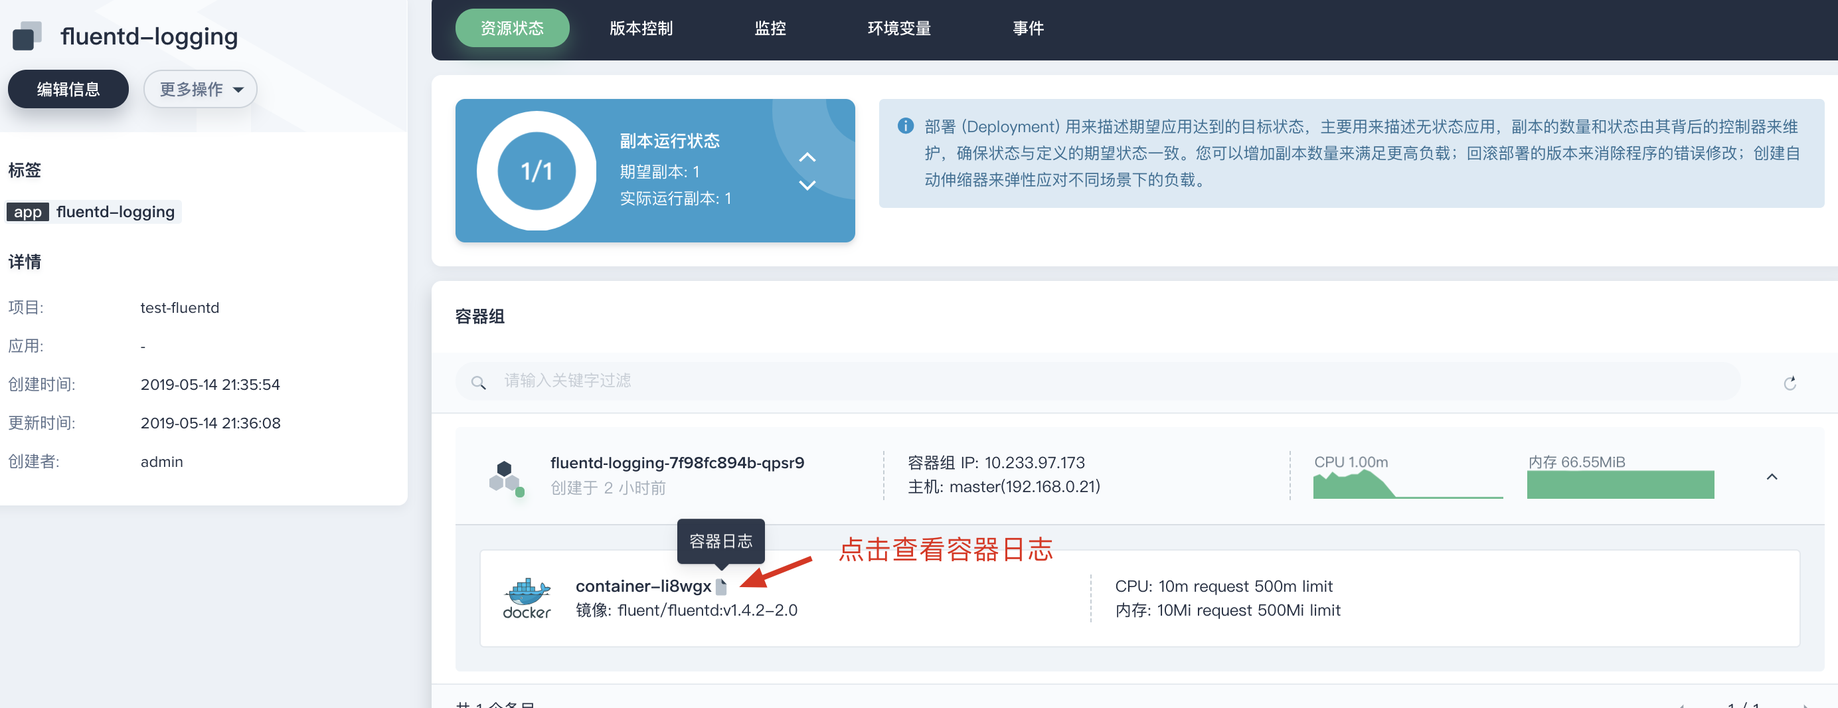This screenshot has width=1838, height=708.
Task: Open the 事件 tab
Action: [x=1028, y=29]
